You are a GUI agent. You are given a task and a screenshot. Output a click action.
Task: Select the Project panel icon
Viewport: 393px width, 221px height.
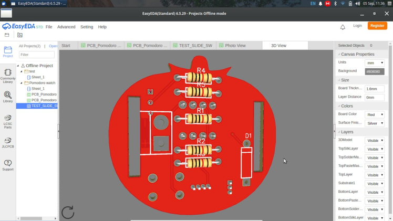click(x=8, y=52)
